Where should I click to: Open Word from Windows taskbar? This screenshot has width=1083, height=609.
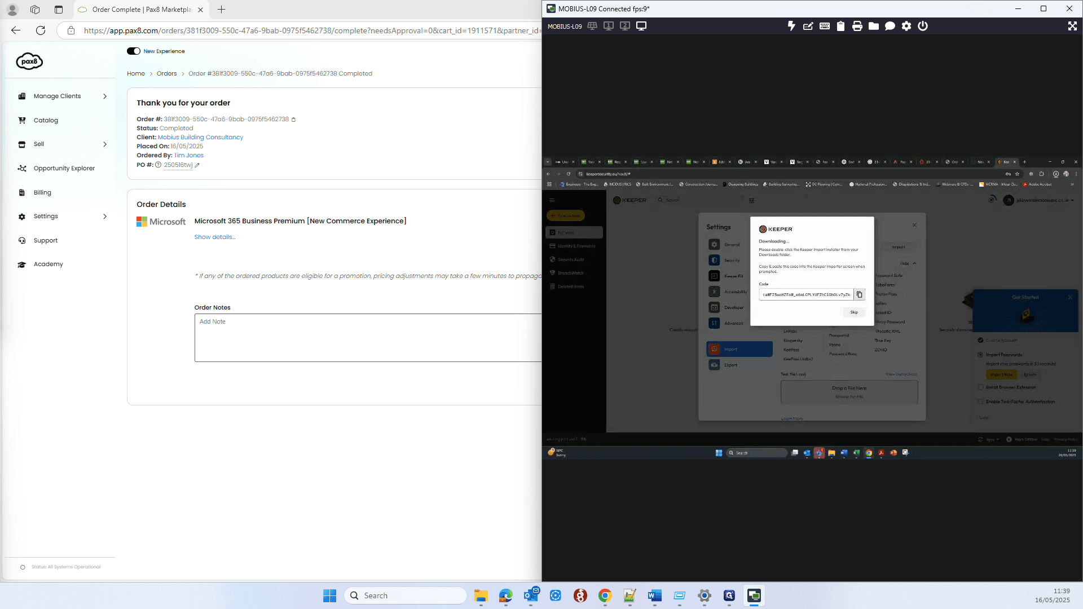click(x=654, y=595)
